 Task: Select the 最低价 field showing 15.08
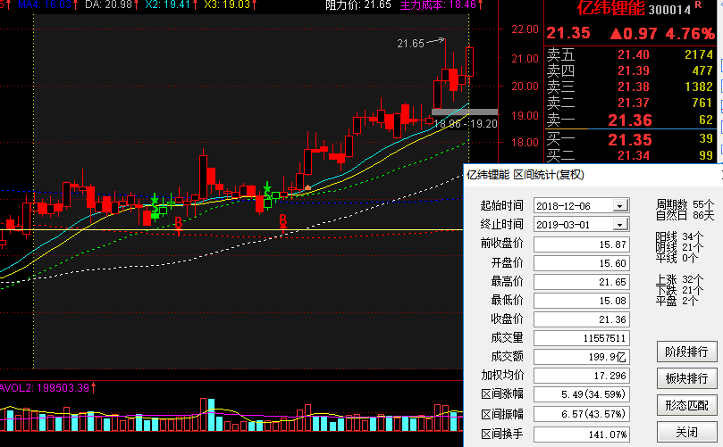pos(582,301)
